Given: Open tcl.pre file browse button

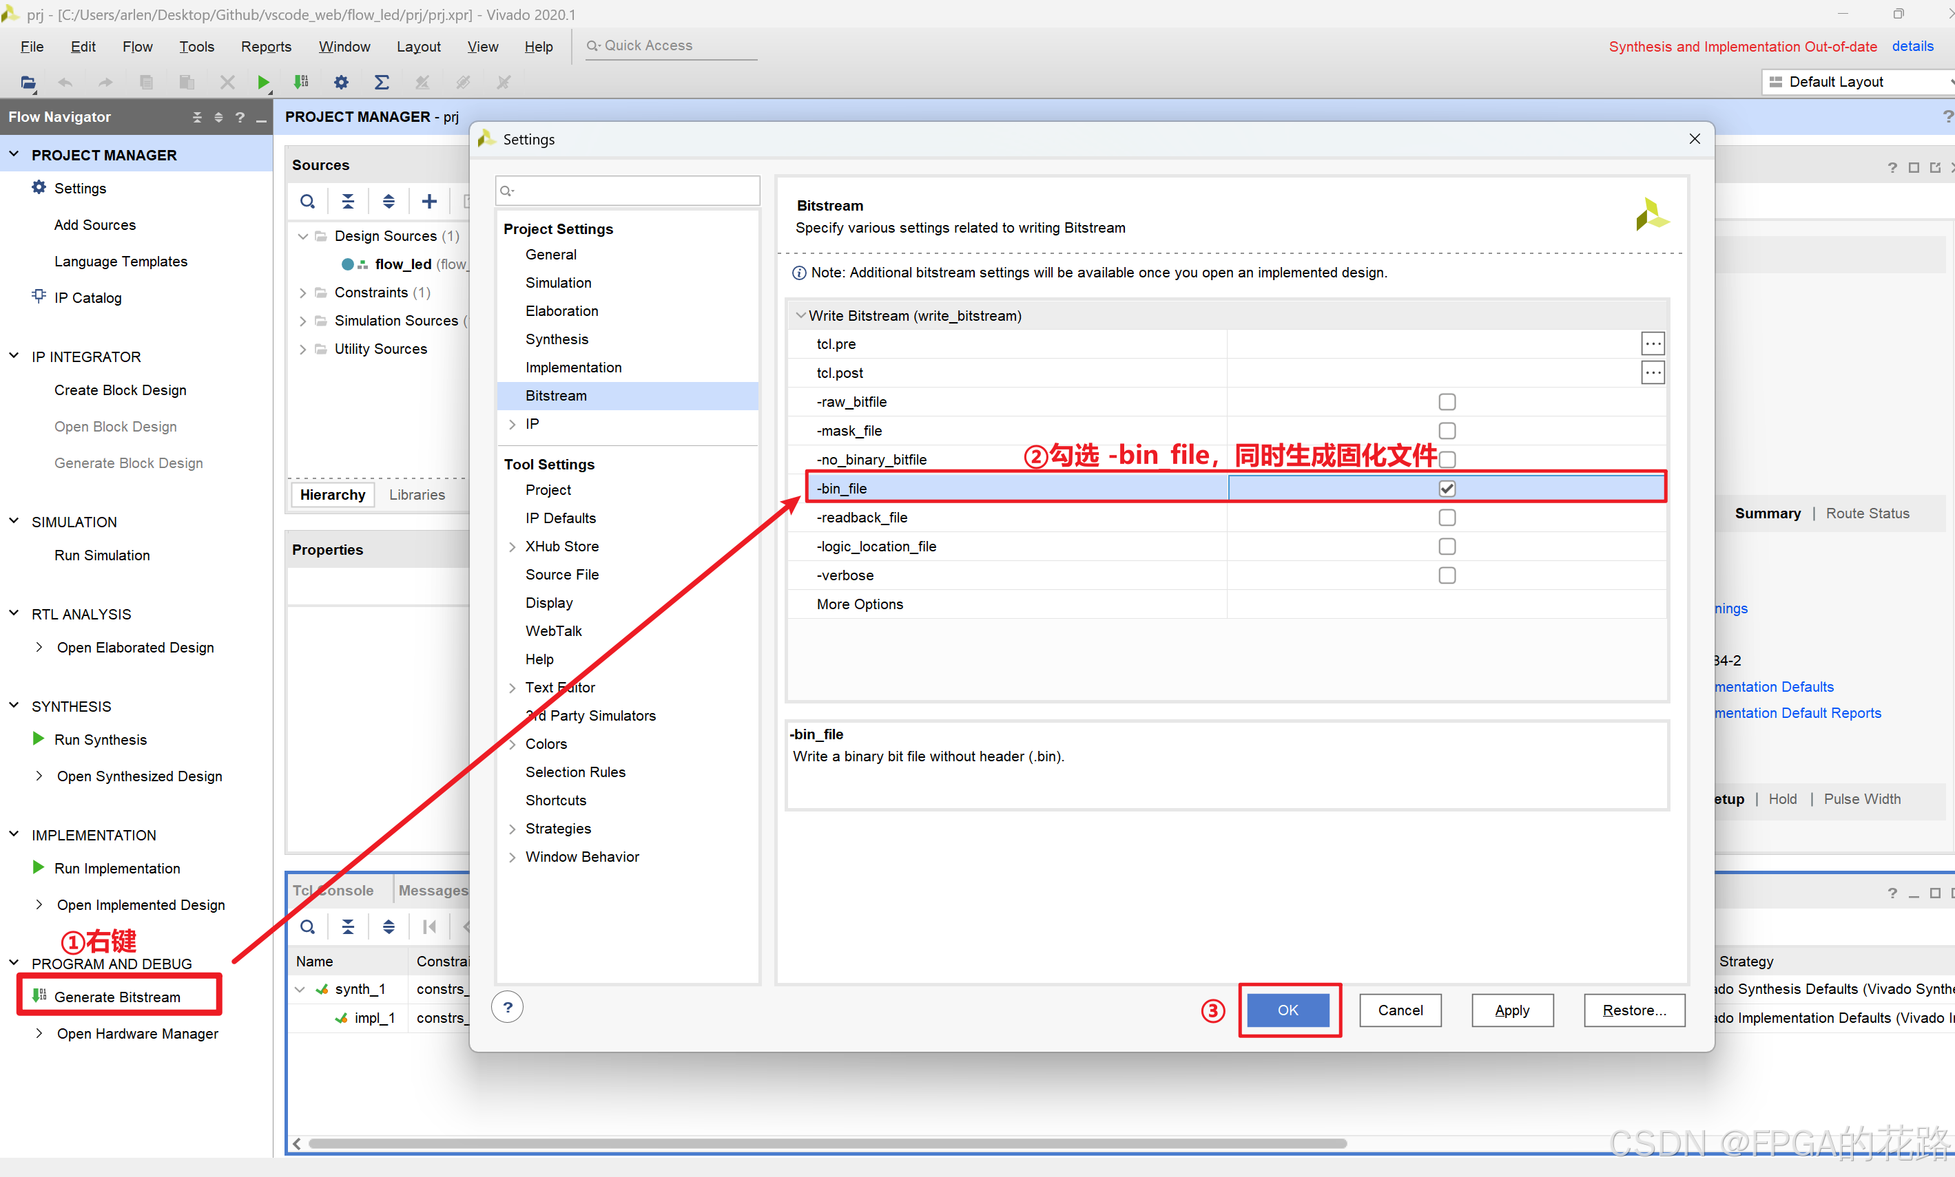Looking at the screenshot, I should pos(1652,344).
